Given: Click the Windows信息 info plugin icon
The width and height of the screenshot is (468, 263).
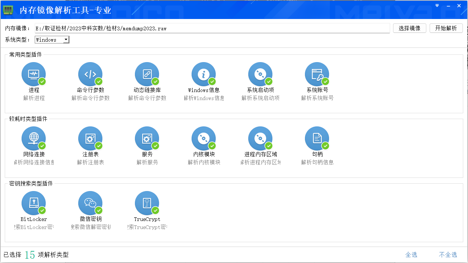Looking at the screenshot, I should tap(204, 74).
